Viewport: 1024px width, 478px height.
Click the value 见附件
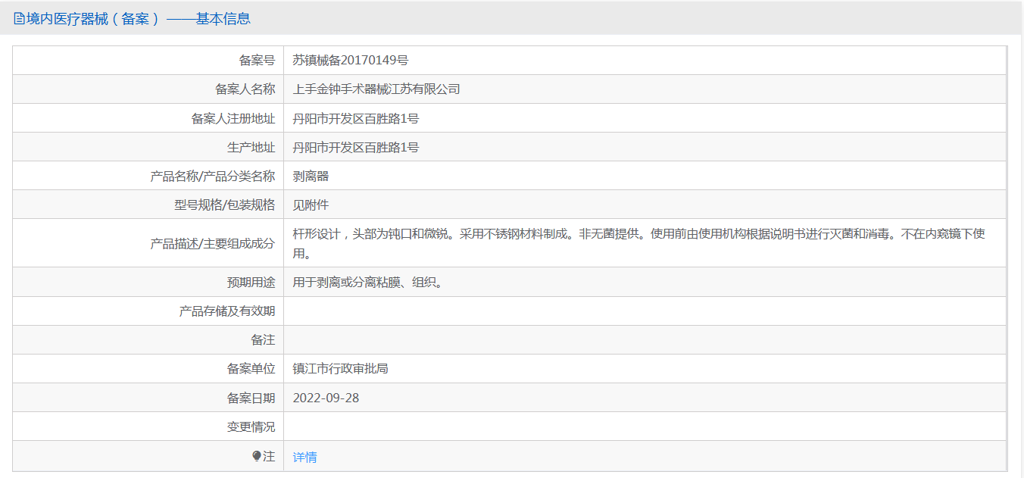pyautogui.click(x=311, y=205)
